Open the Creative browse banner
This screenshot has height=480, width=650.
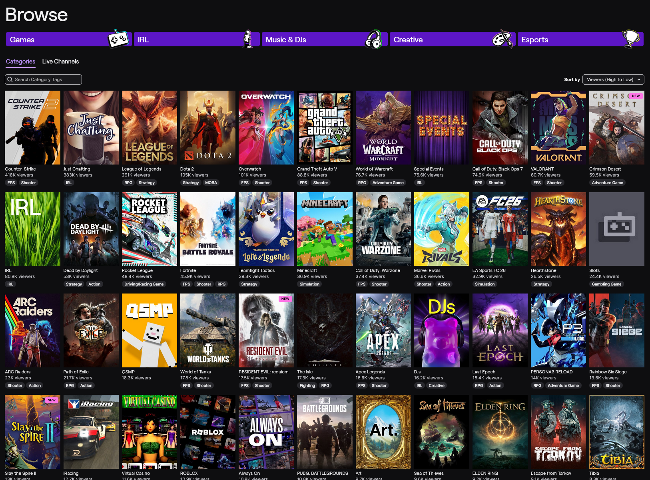tap(453, 40)
